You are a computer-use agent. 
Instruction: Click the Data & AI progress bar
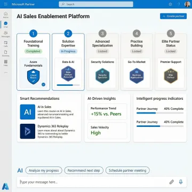click(x=68, y=85)
